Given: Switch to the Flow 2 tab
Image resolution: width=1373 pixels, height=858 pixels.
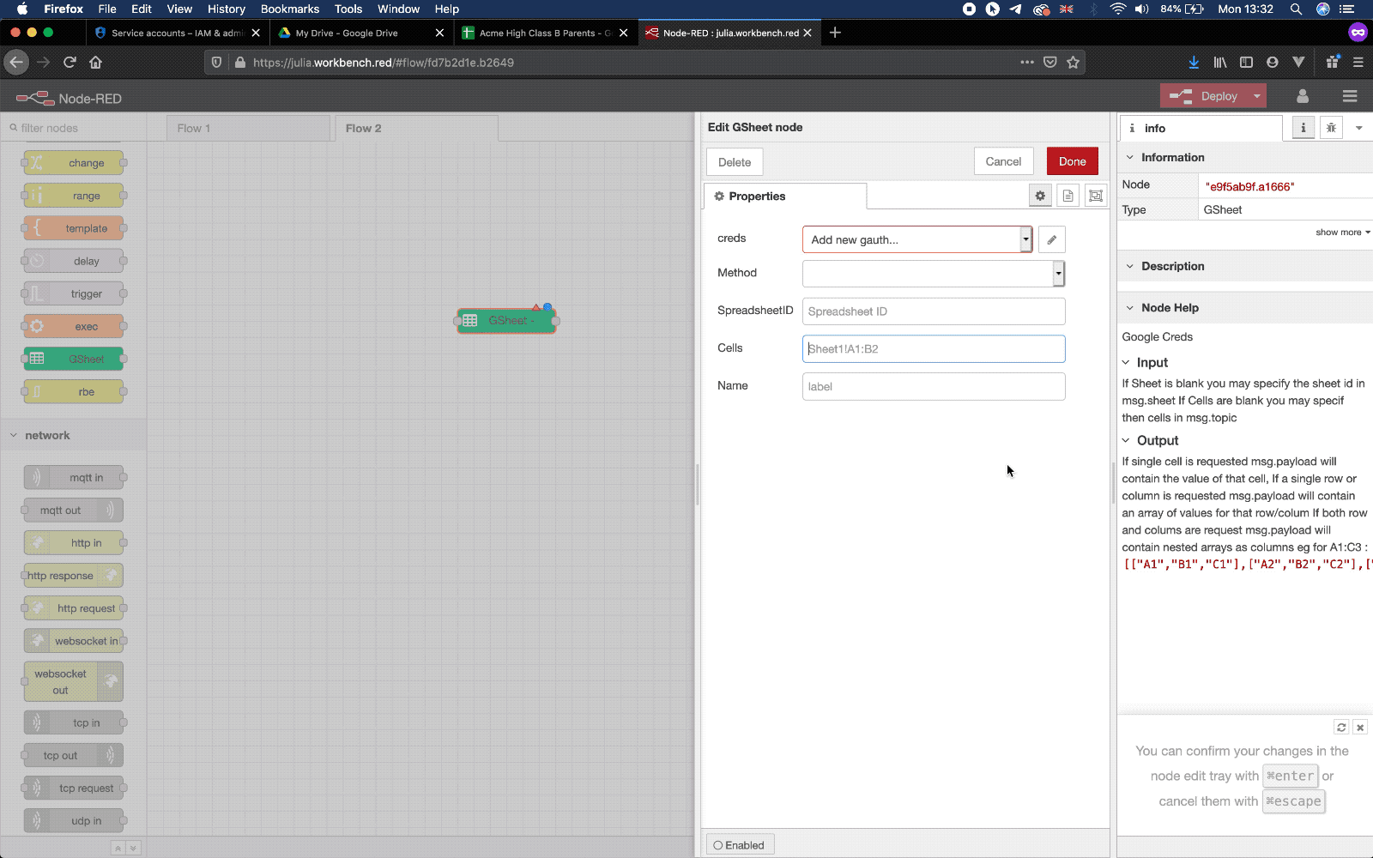Looking at the screenshot, I should pyautogui.click(x=416, y=128).
